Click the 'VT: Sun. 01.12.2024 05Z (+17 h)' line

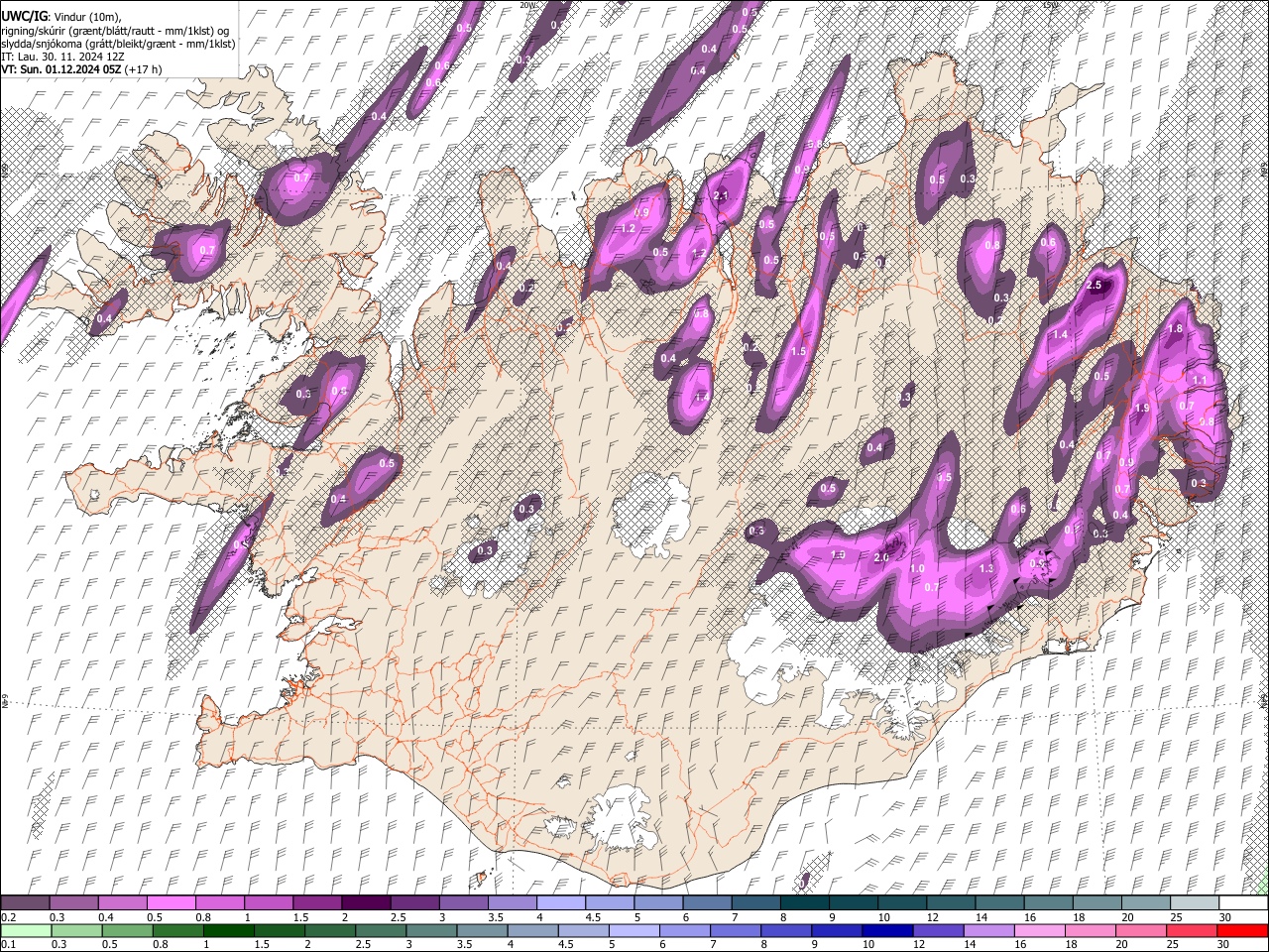point(81,69)
